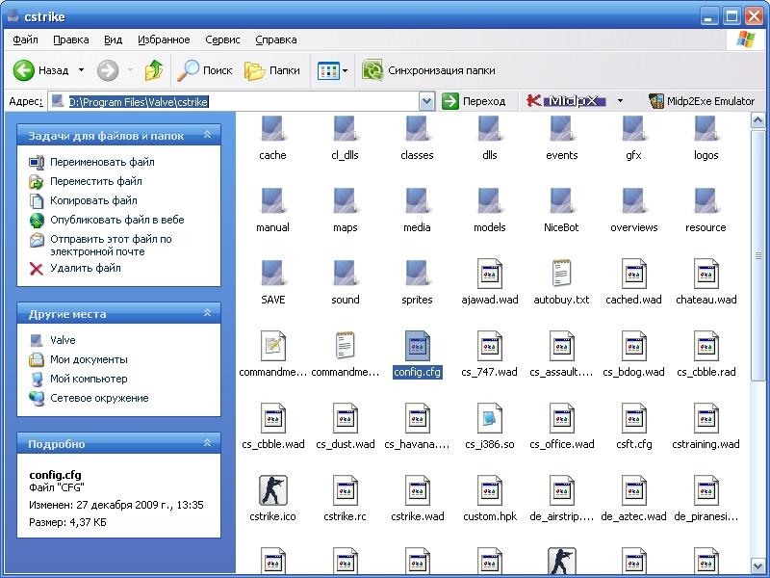Click the vertical scrollbar thumb
This screenshot has width=770, height=578.
[757, 254]
